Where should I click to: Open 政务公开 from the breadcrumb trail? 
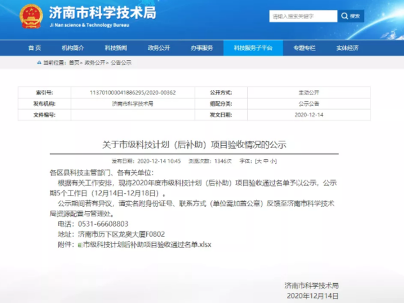tap(95, 62)
